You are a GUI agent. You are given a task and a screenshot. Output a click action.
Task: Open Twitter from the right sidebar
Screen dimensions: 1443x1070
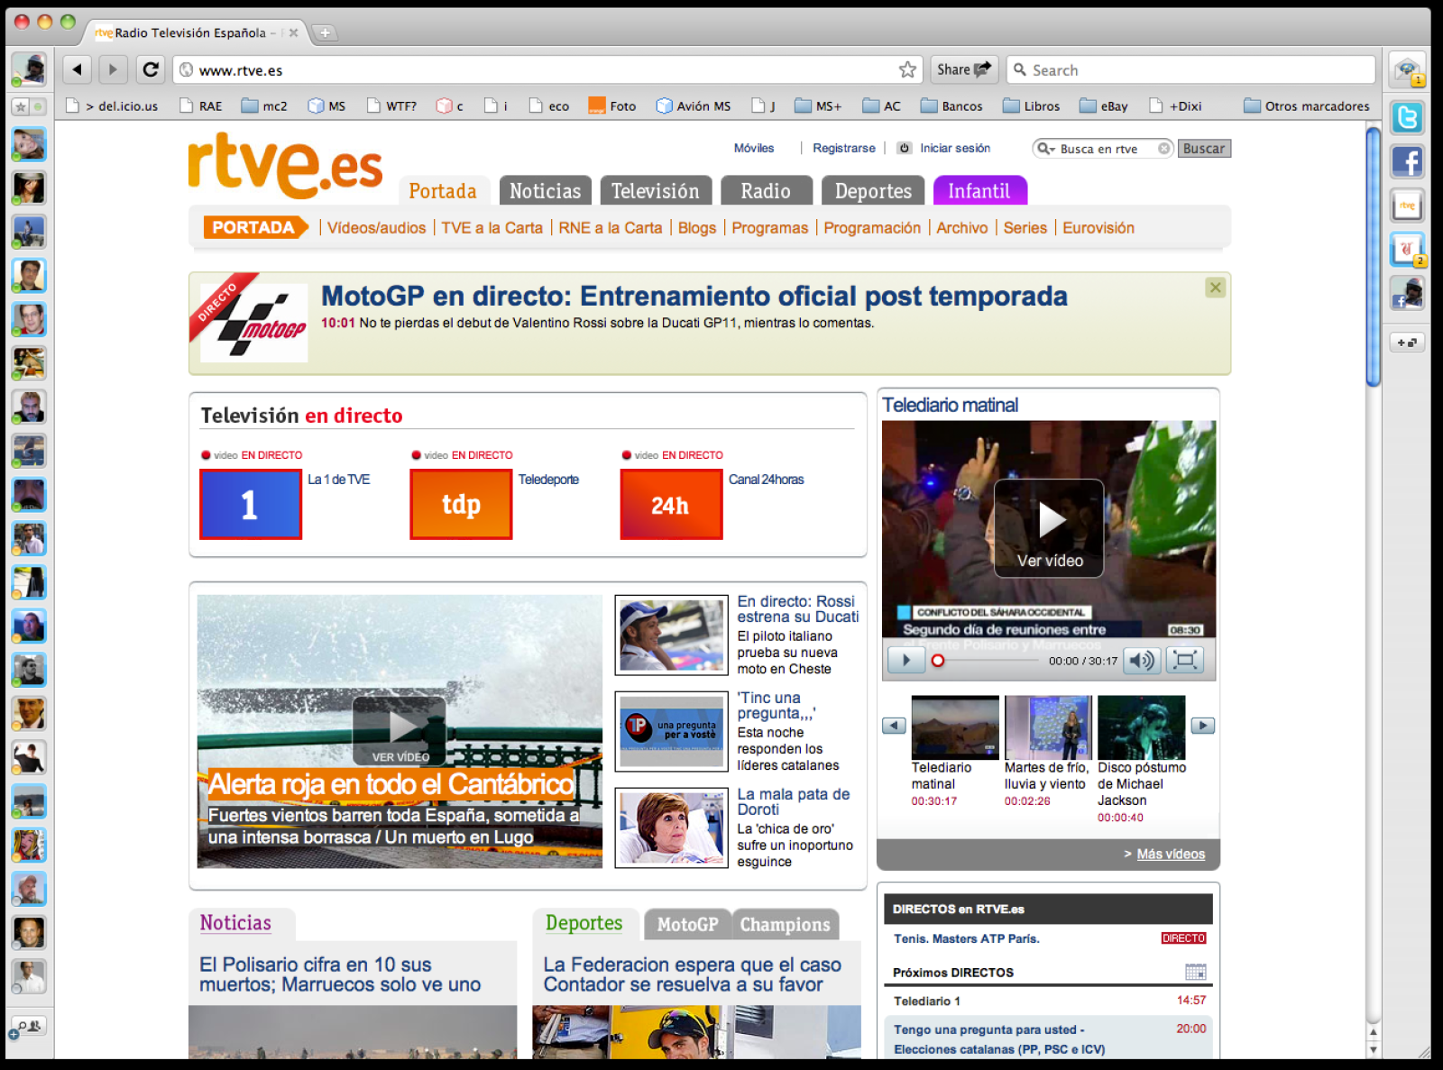pos(1407,118)
